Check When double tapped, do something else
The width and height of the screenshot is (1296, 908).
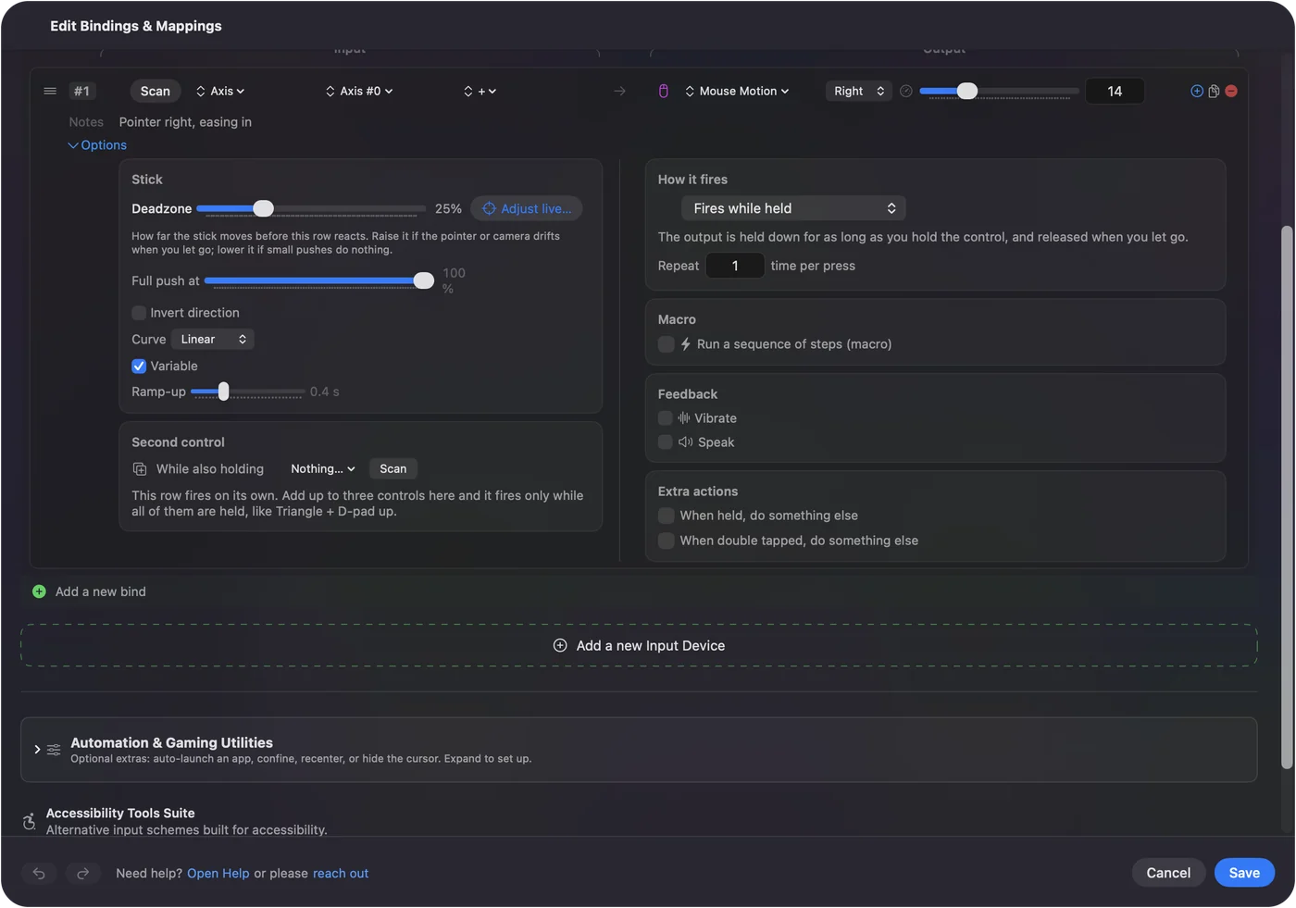(x=666, y=541)
